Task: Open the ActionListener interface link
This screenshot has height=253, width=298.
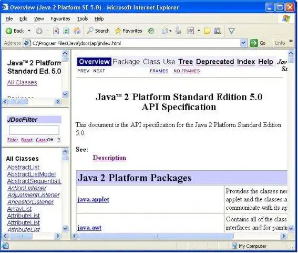Action: click(x=27, y=188)
